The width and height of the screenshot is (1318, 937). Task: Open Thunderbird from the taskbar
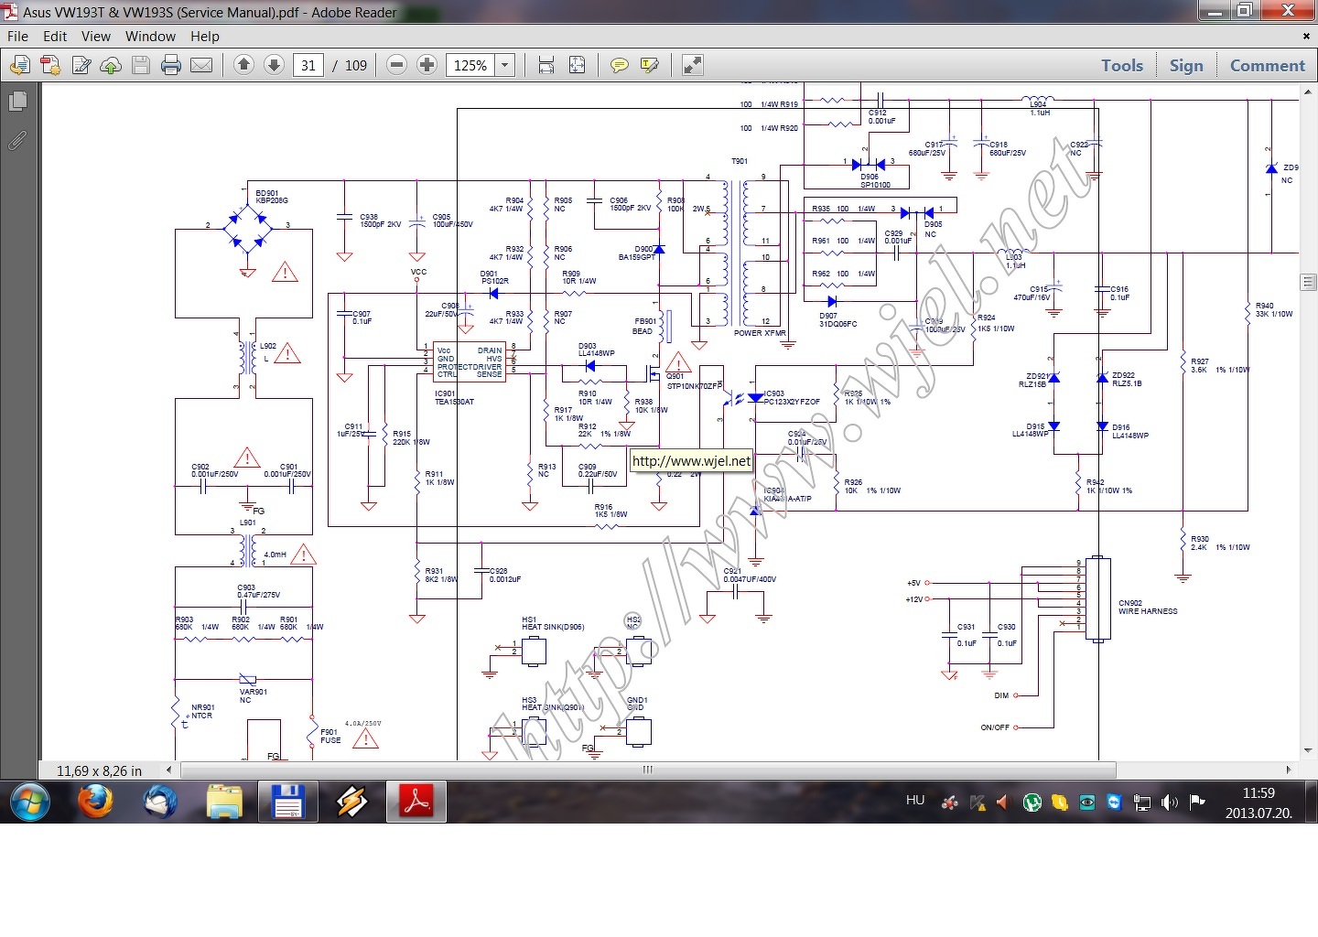(x=160, y=802)
